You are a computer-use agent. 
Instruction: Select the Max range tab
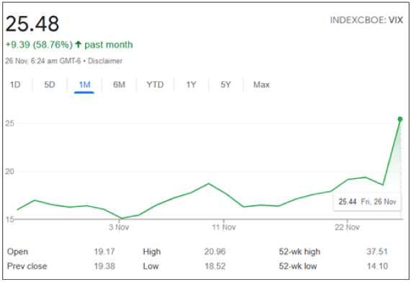point(261,84)
